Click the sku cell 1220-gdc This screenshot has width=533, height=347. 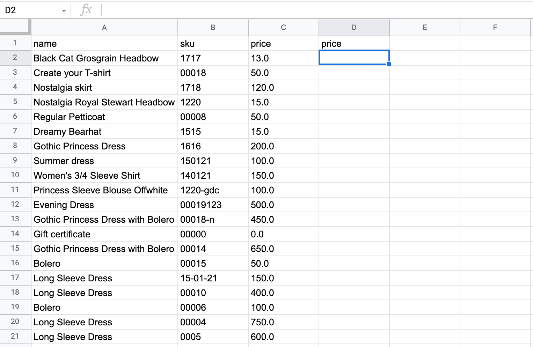pyautogui.click(x=213, y=190)
